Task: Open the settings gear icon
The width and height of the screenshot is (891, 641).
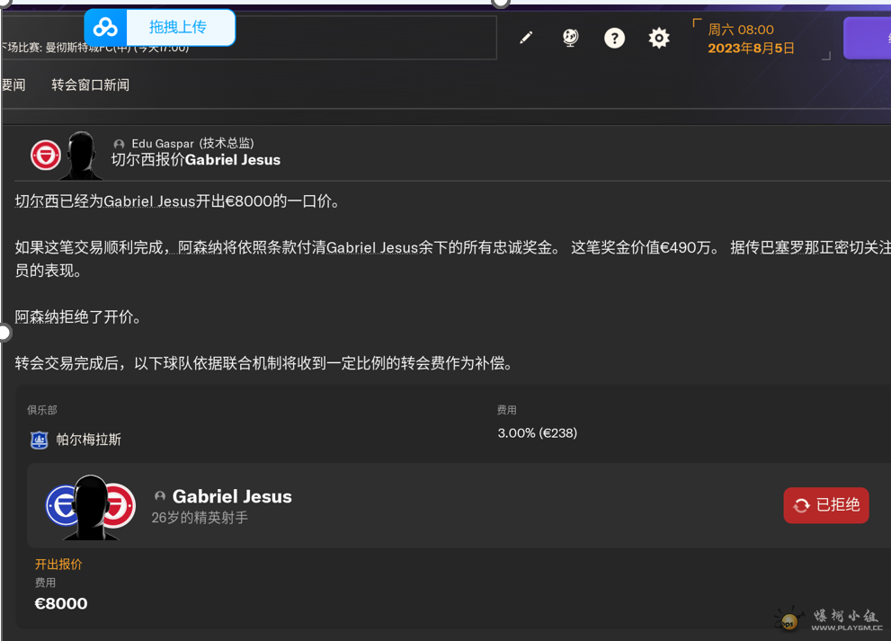Action: [x=659, y=38]
